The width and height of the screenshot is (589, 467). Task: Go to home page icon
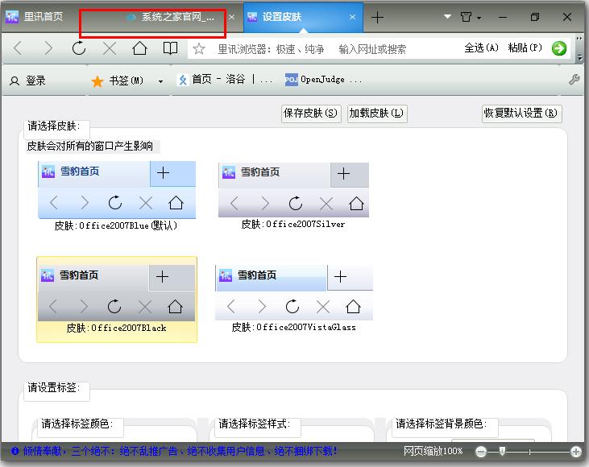[x=140, y=49]
